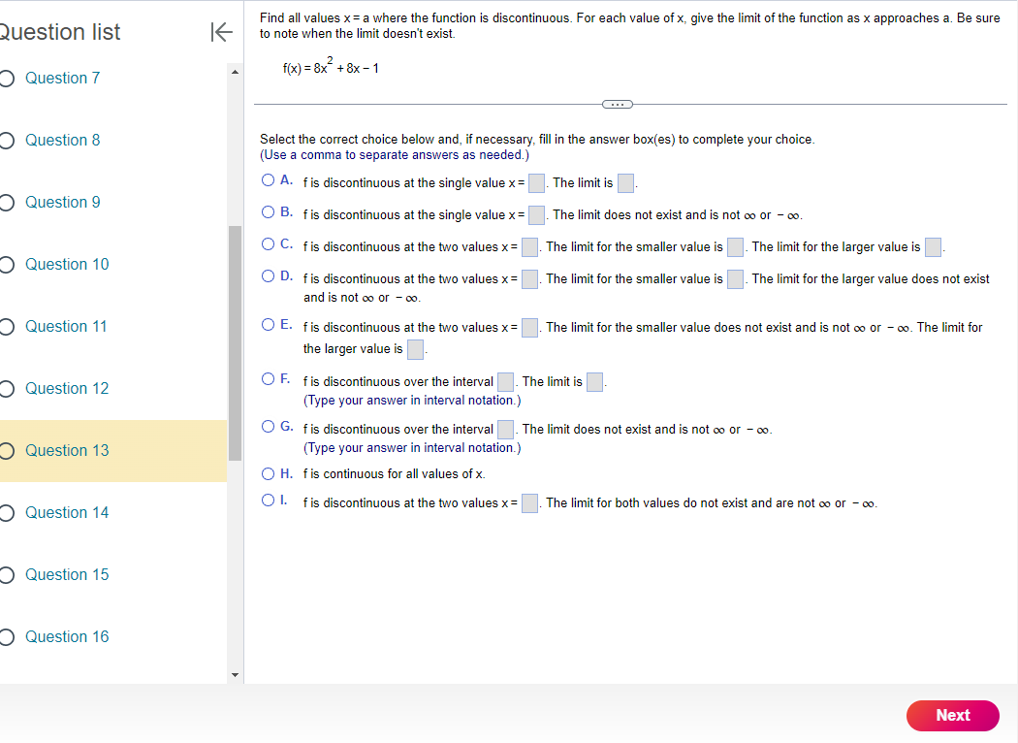1018x743 pixels.
Task: Click choice C's two values box
Action: [x=529, y=247]
